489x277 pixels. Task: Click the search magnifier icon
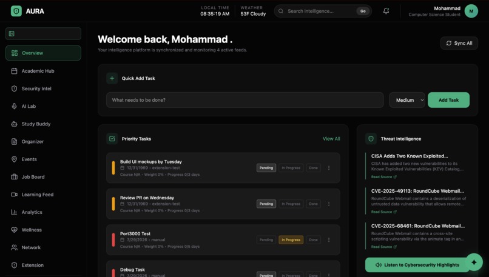click(281, 12)
